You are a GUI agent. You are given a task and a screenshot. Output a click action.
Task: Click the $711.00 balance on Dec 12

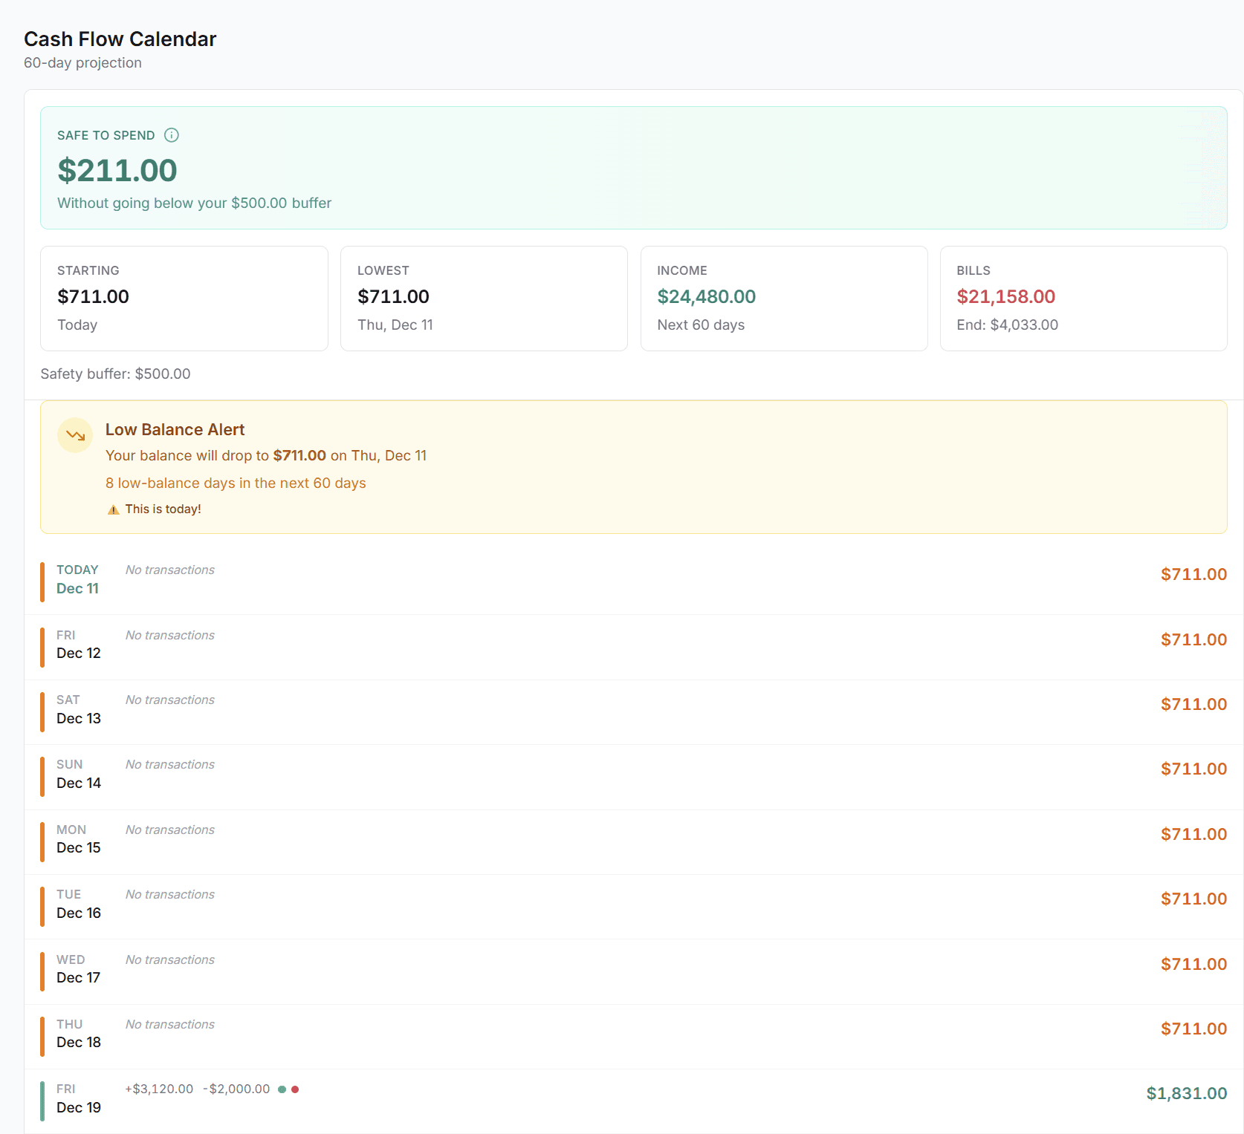click(x=1193, y=639)
